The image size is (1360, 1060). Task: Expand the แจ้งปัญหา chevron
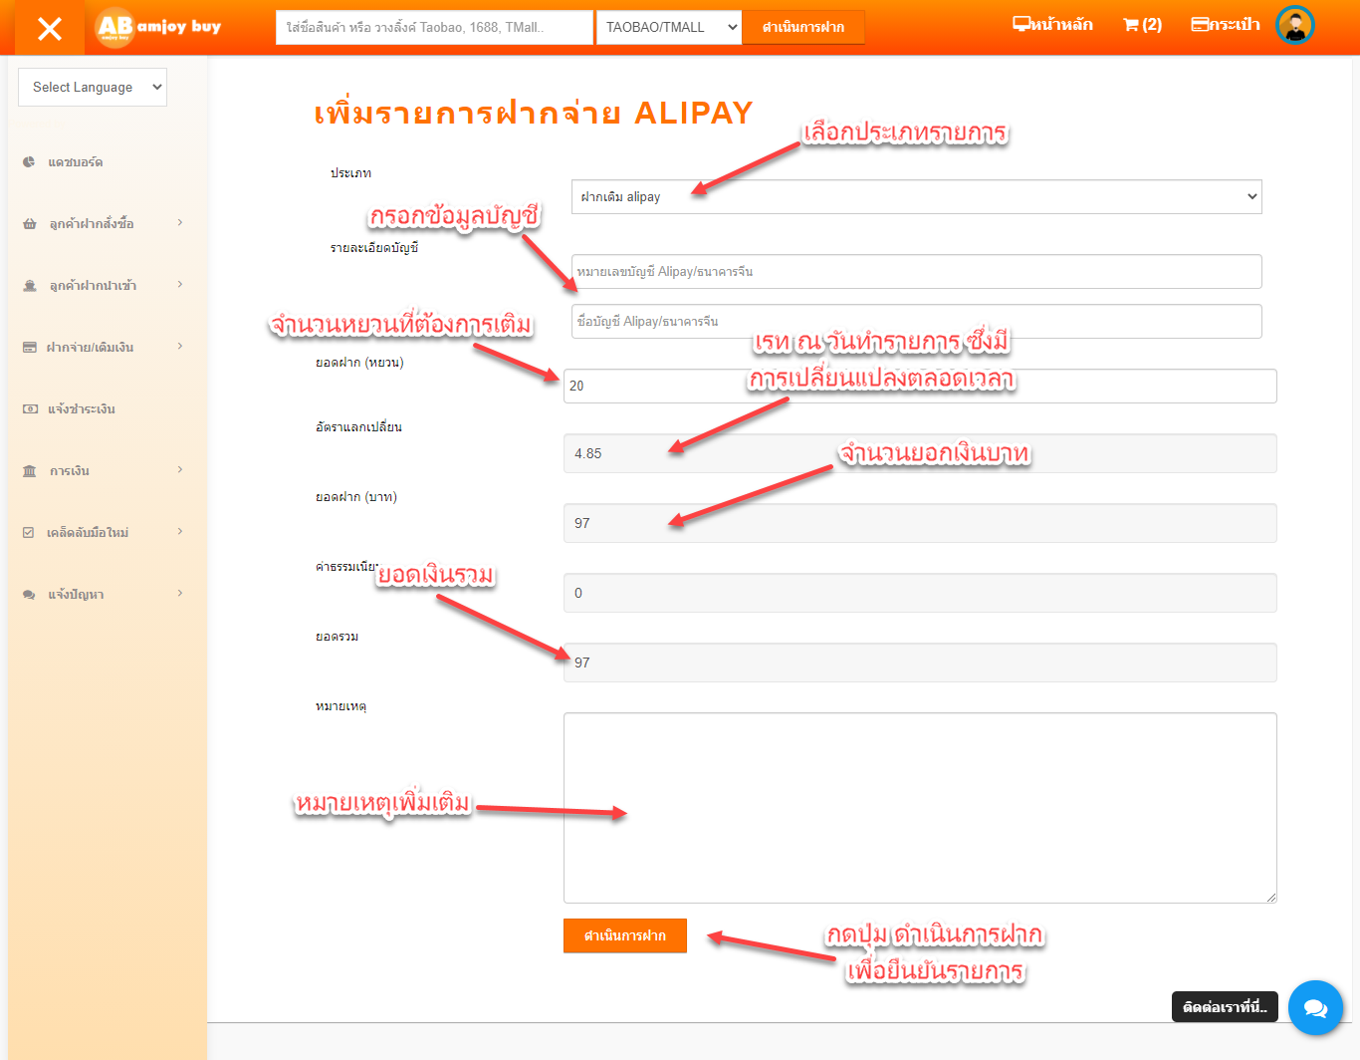180,593
